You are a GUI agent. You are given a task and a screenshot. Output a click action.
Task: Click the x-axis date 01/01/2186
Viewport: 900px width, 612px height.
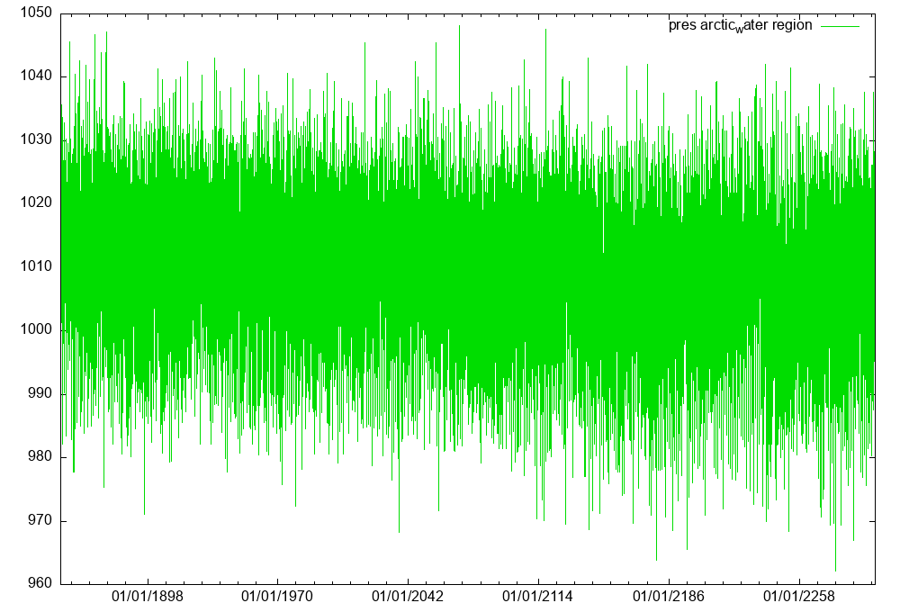668,597
